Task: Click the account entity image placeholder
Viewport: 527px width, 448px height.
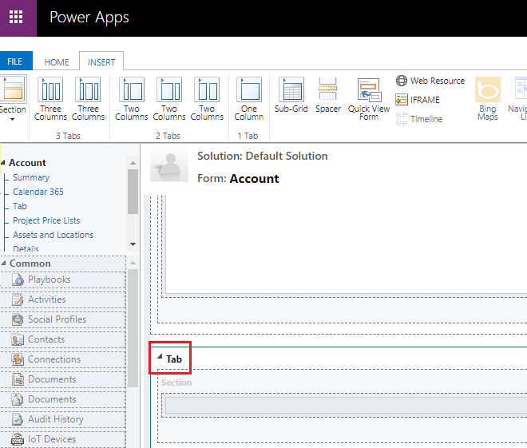Action: 169,165
